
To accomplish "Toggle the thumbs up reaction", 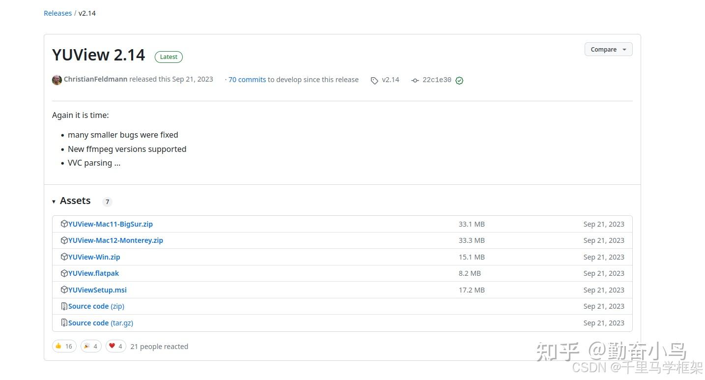I will [x=64, y=346].
